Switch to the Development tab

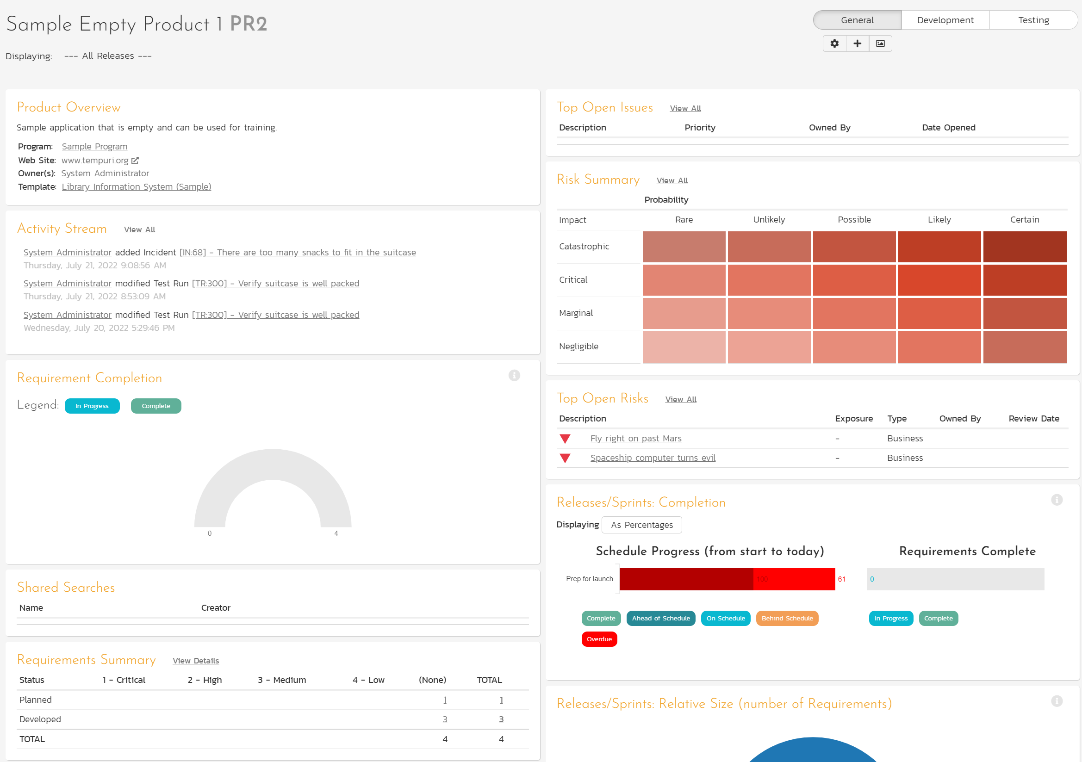[944, 19]
